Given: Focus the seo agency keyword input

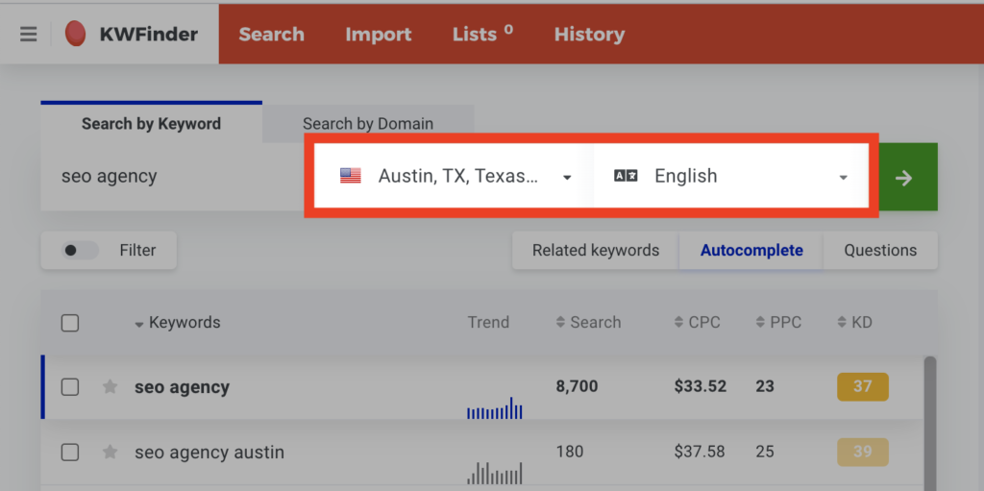Looking at the screenshot, I should [173, 177].
